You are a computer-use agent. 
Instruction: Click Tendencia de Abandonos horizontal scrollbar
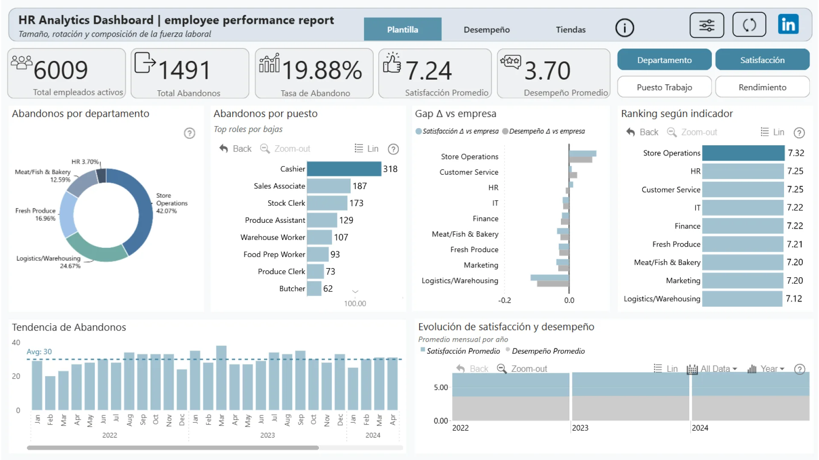point(173,448)
